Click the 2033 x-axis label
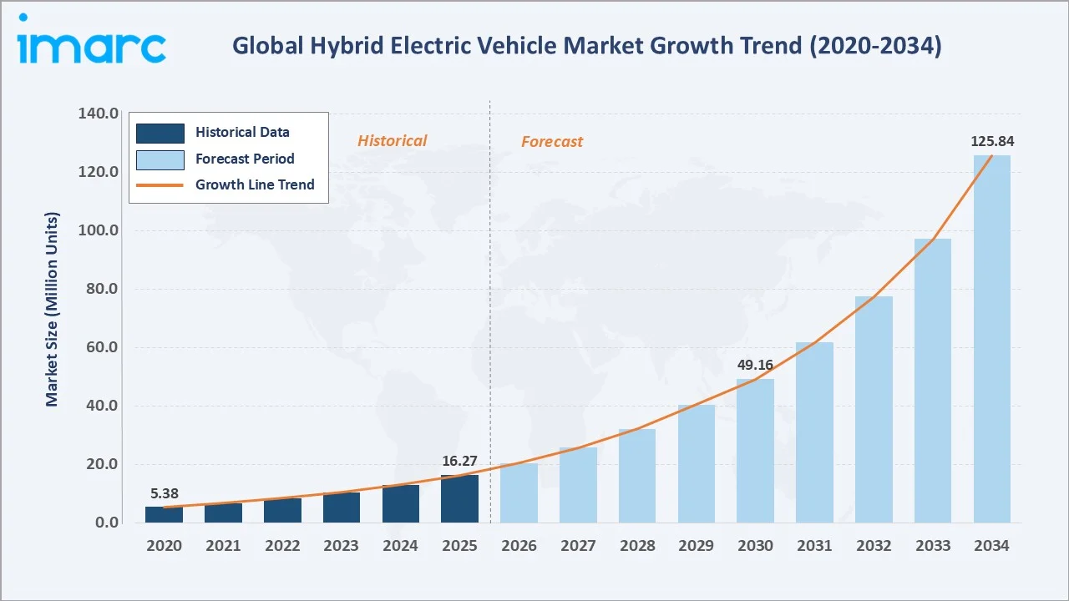The image size is (1069, 601). [x=933, y=546]
